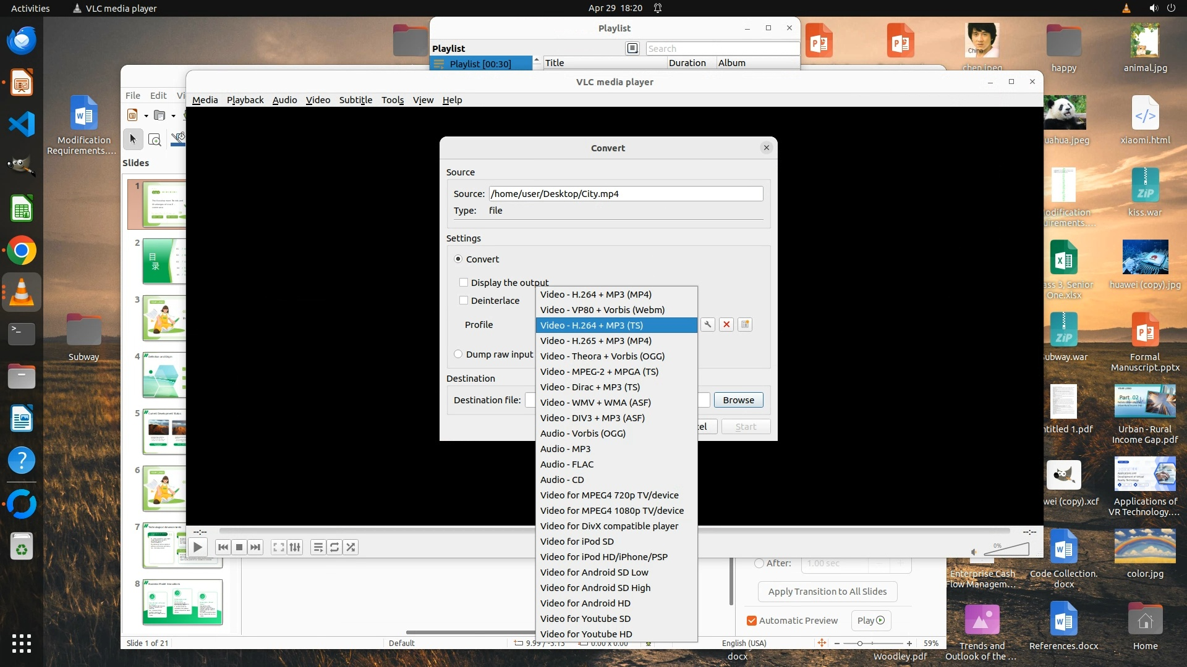The image size is (1187, 667).
Task: Toggle the fullscreen video icon
Action: (279, 547)
